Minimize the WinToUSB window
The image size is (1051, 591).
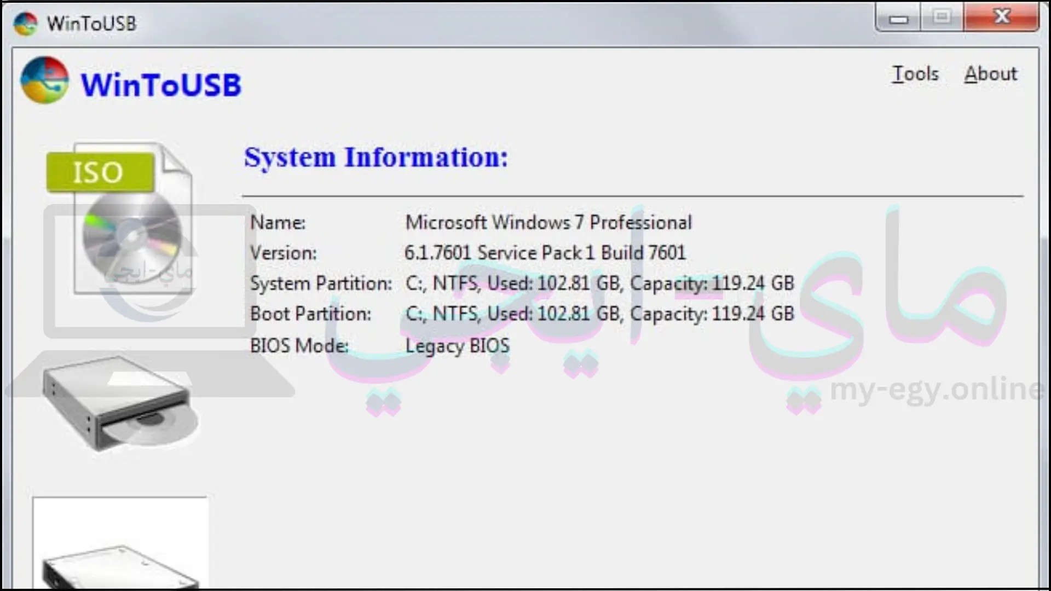tap(898, 18)
